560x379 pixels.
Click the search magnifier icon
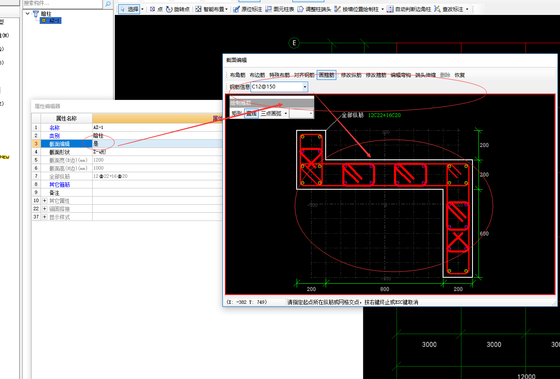point(108,4)
